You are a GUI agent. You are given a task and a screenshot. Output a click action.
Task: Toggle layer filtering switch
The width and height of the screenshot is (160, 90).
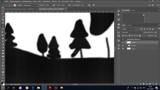coord(159,29)
